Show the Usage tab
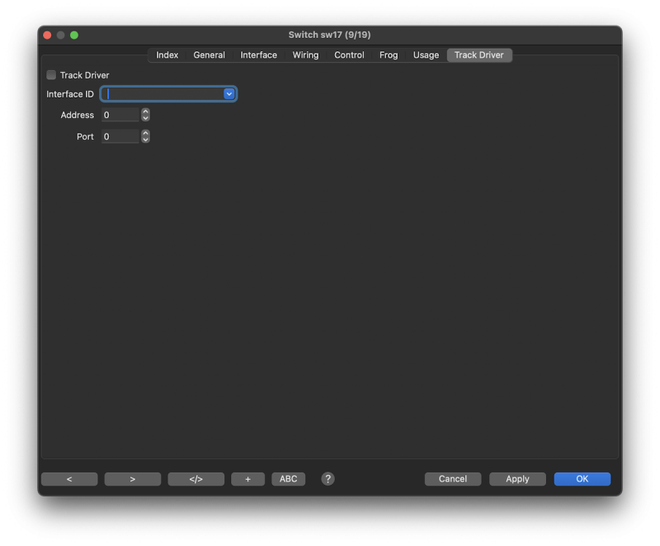This screenshot has width=660, height=546. coord(426,55)
